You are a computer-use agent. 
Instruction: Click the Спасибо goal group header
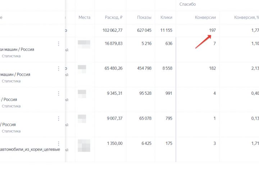click(188, 4)
